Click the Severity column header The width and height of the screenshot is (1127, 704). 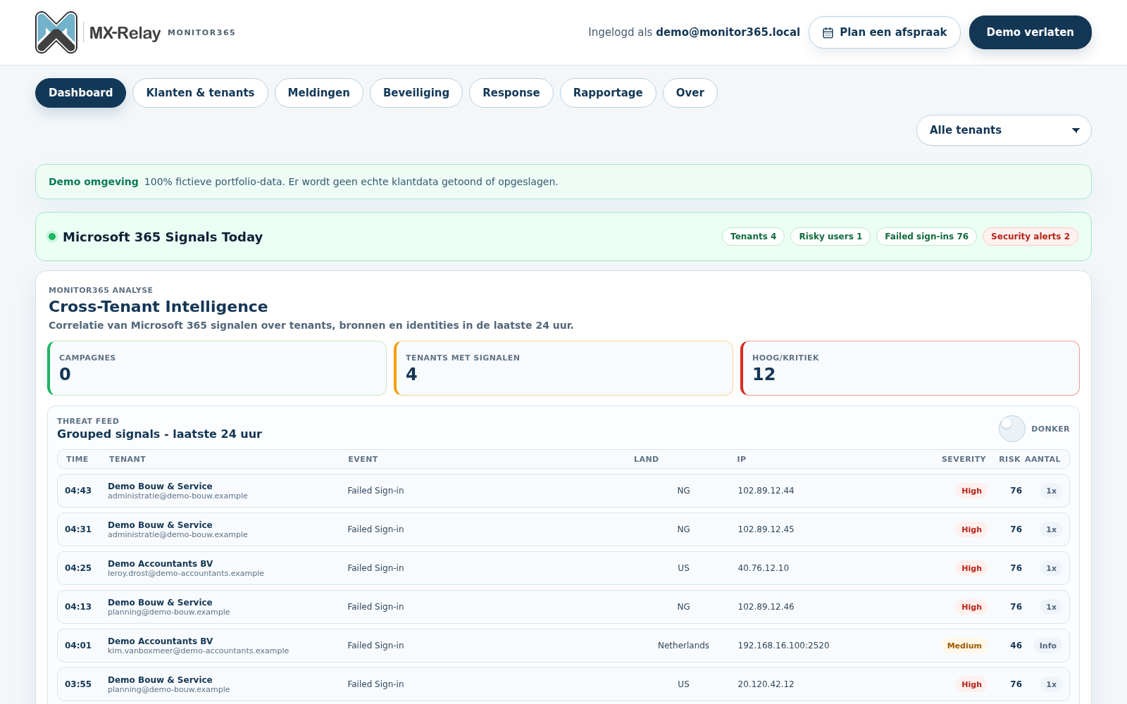point(964,459)
